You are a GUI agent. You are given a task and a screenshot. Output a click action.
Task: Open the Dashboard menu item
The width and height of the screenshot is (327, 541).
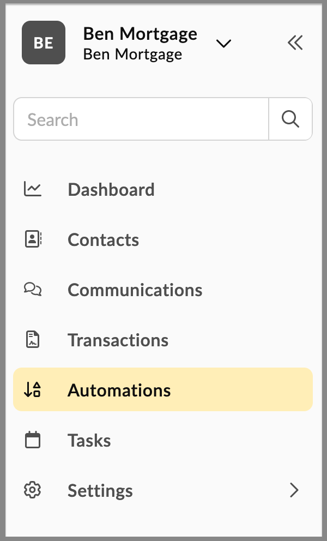tap(163, 189)
